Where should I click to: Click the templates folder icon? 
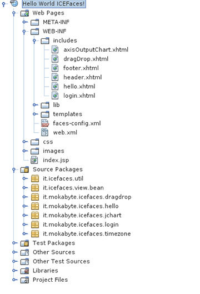(x=45, y=114)
